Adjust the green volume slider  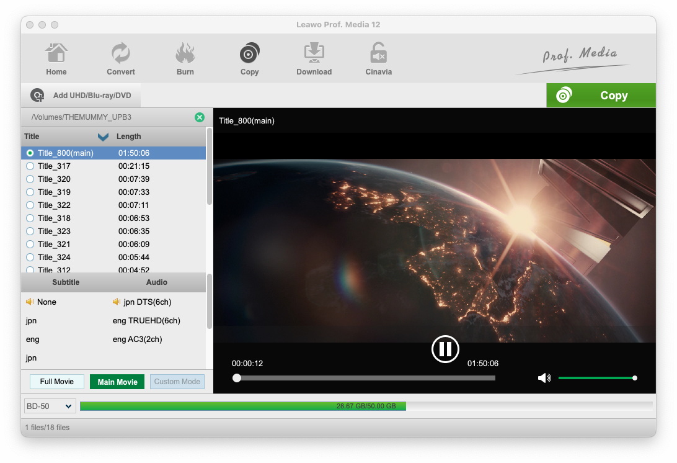click(596, 378)
